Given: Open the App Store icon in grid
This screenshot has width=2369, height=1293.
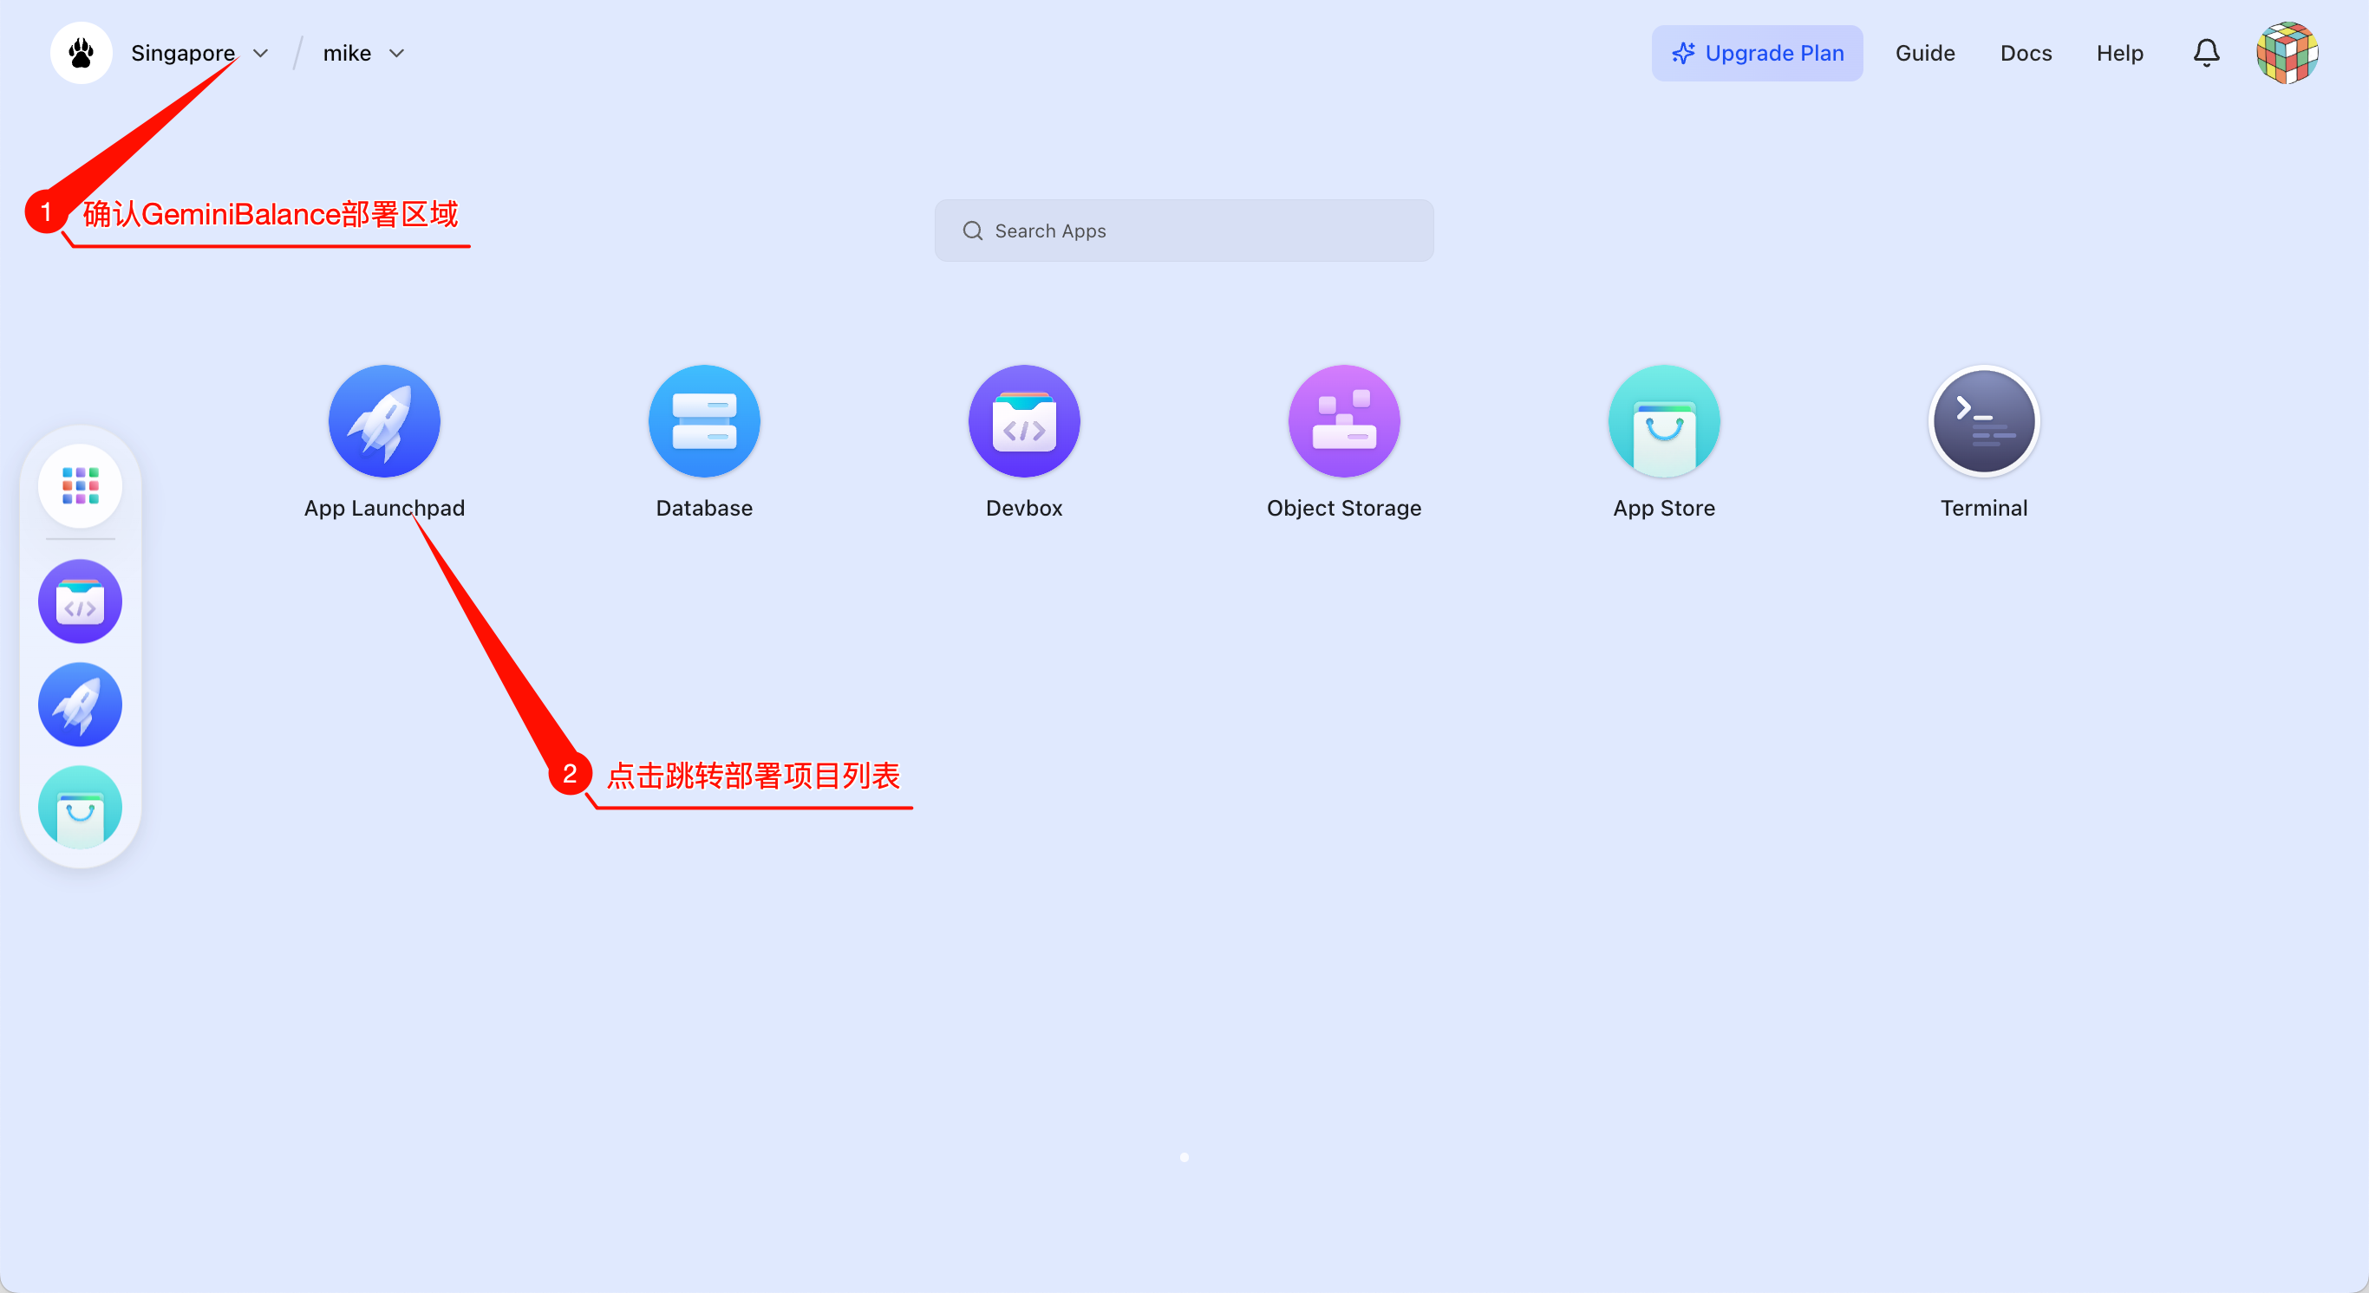Looking at the screenshot, I should tap(1664, 421).
